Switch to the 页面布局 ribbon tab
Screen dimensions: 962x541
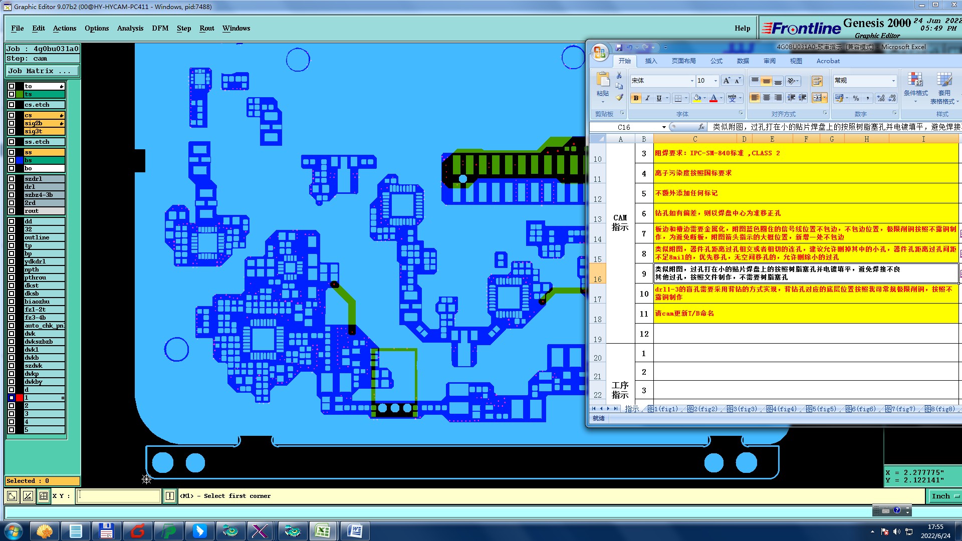point(683,61)
